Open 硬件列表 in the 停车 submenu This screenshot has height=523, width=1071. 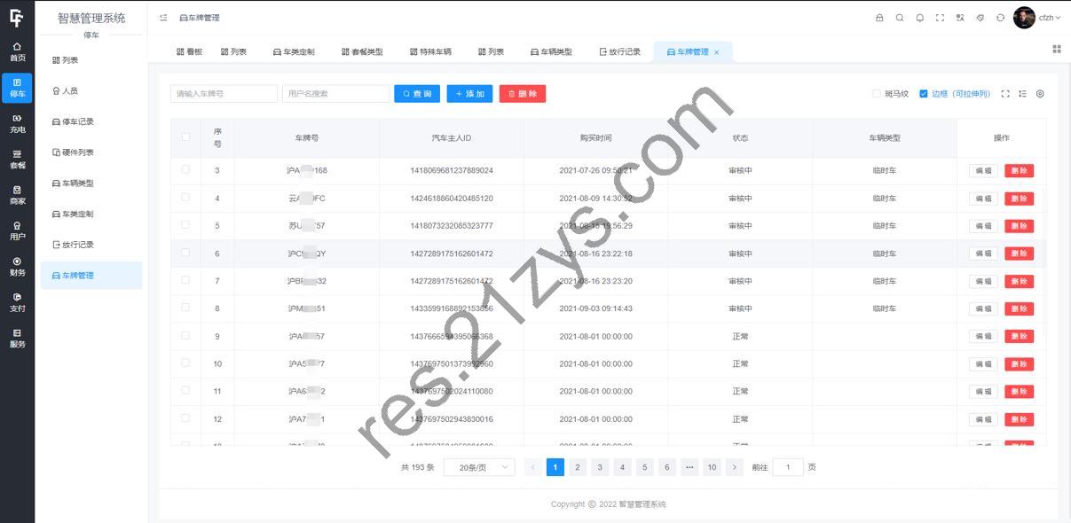(91, 152)
